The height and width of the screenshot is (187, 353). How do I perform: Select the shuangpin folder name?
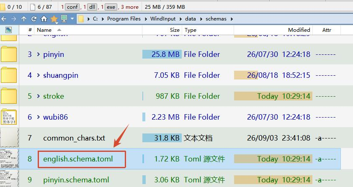(x=61, y=75)
